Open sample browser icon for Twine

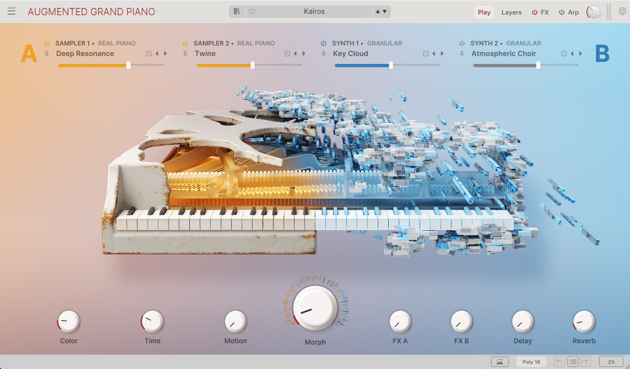[x=287, y=53]
